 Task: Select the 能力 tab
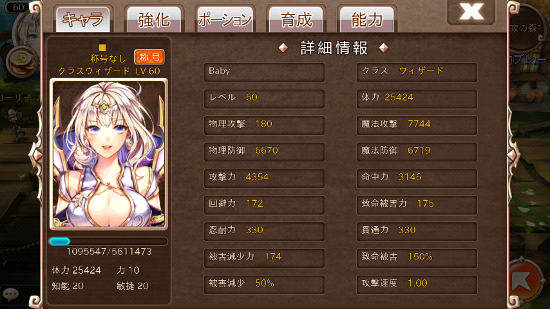click(367, 19)
